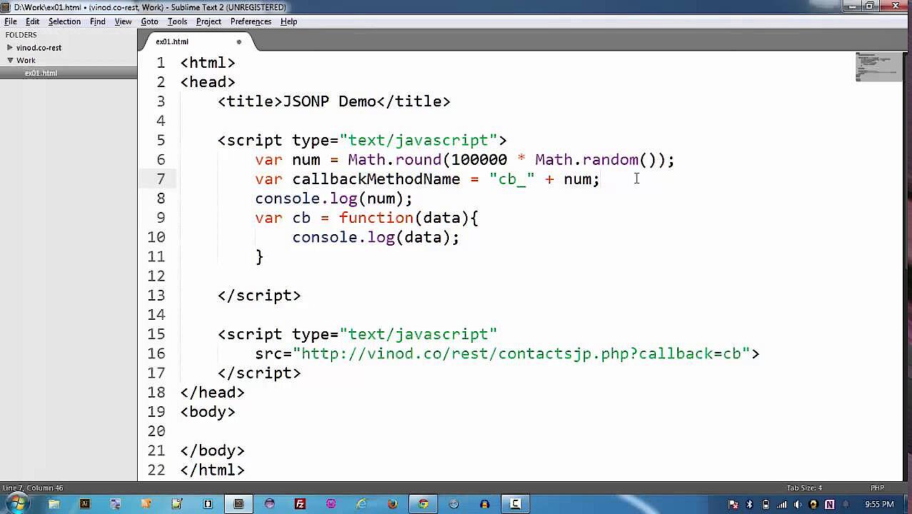Click the code minimap preview
The width and height of the screenshot is (912, 514).
[x=878, y=67]
